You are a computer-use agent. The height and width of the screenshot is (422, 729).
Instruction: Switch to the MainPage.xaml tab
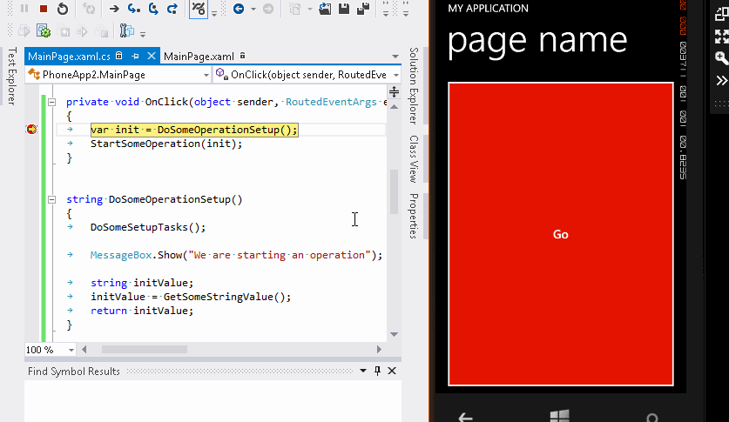coord(199,56)
